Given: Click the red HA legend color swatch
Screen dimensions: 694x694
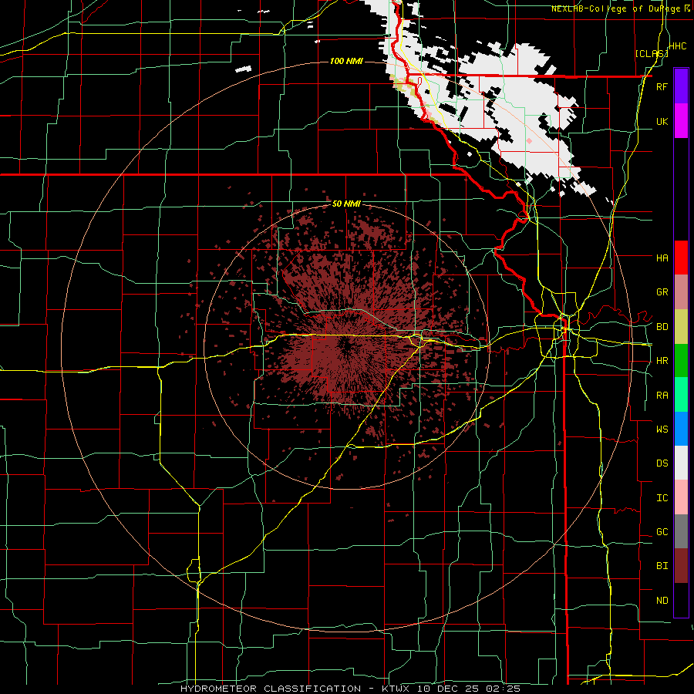Looking at the screenshot, I should pyautogui.click(x=681, y=258).
